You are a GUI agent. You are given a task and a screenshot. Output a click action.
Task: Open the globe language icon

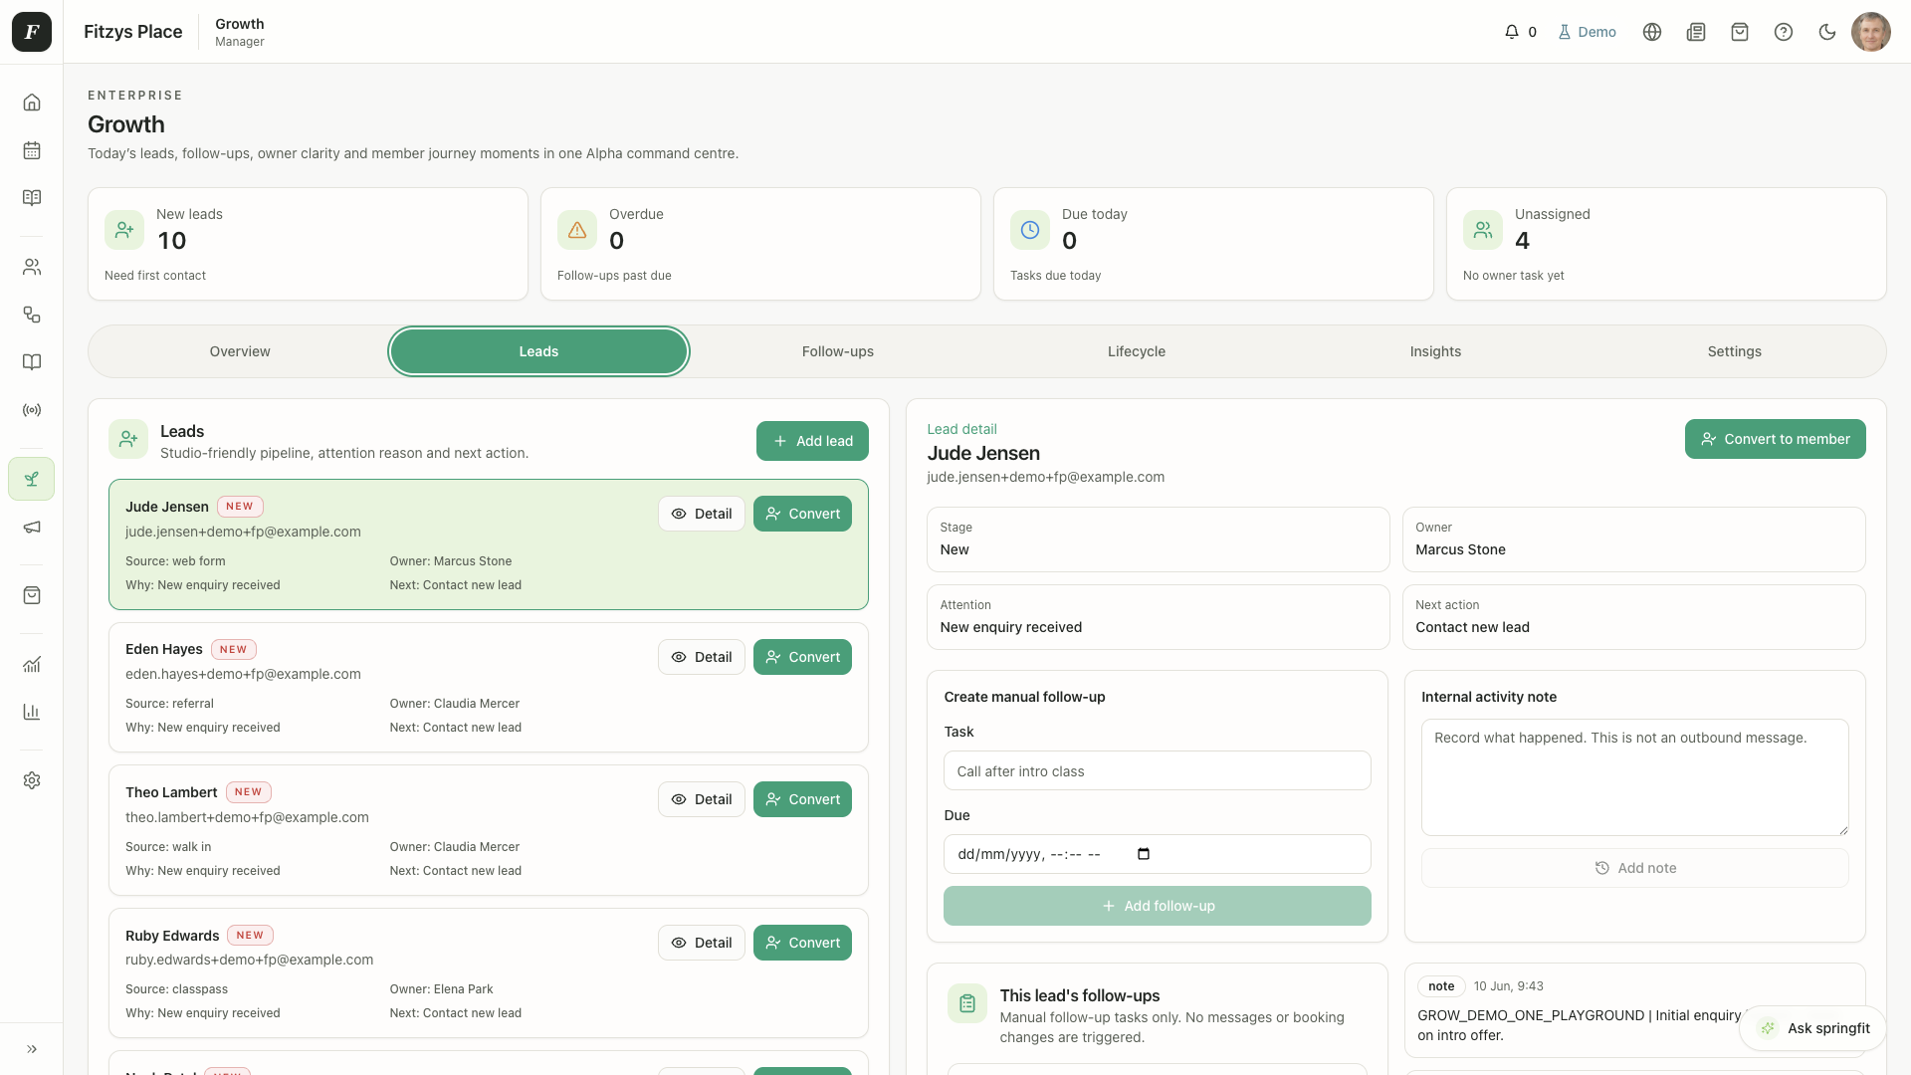[1652, 32]
